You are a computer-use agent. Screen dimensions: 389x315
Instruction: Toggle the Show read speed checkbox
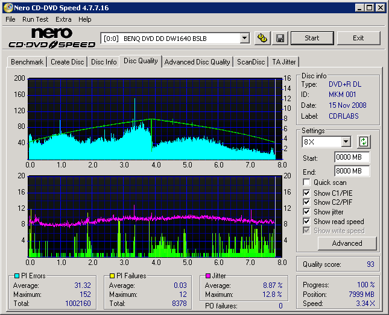[x=307, y=222]
